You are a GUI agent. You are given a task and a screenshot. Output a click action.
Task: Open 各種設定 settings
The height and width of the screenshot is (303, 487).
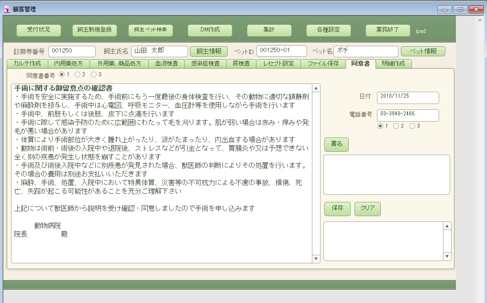[329, 30]
